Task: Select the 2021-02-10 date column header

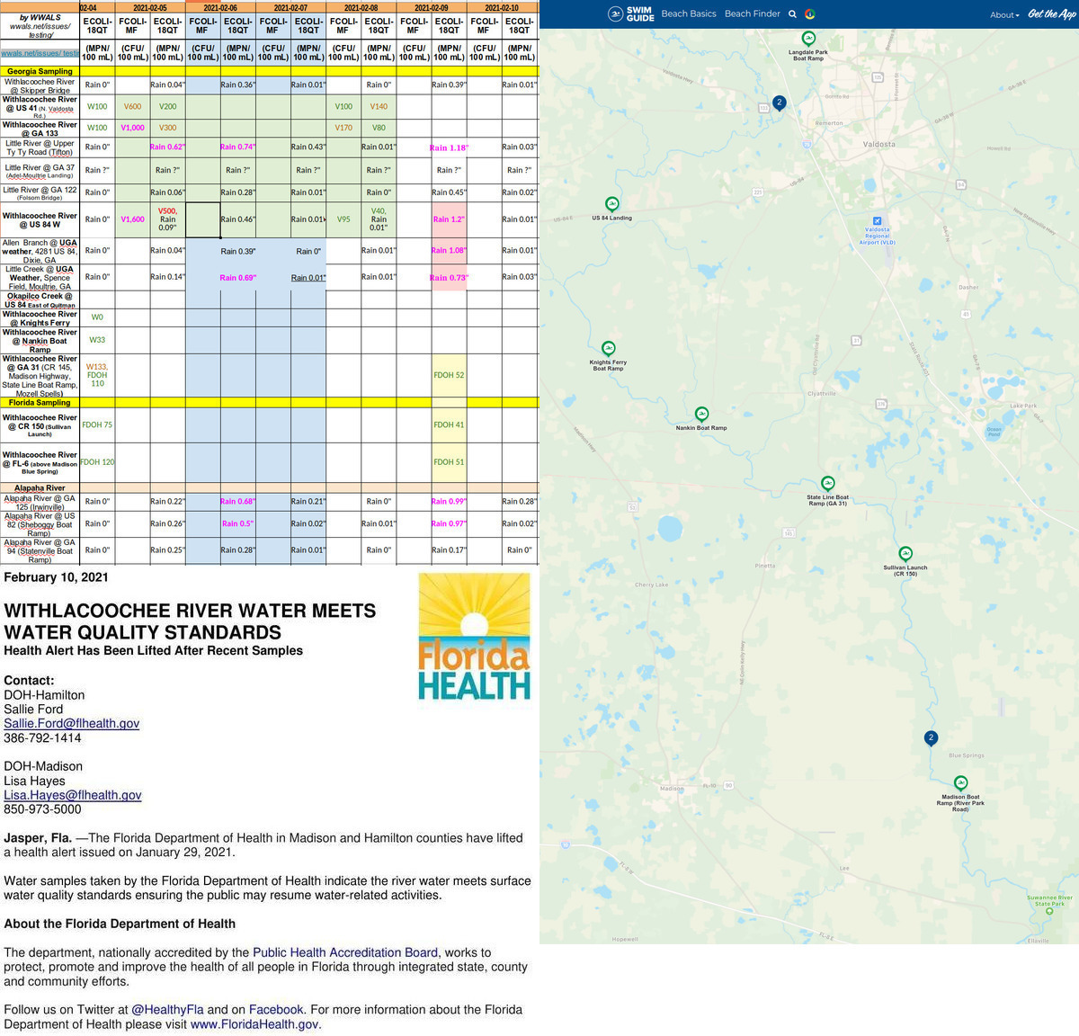Action: pos(502,7)
